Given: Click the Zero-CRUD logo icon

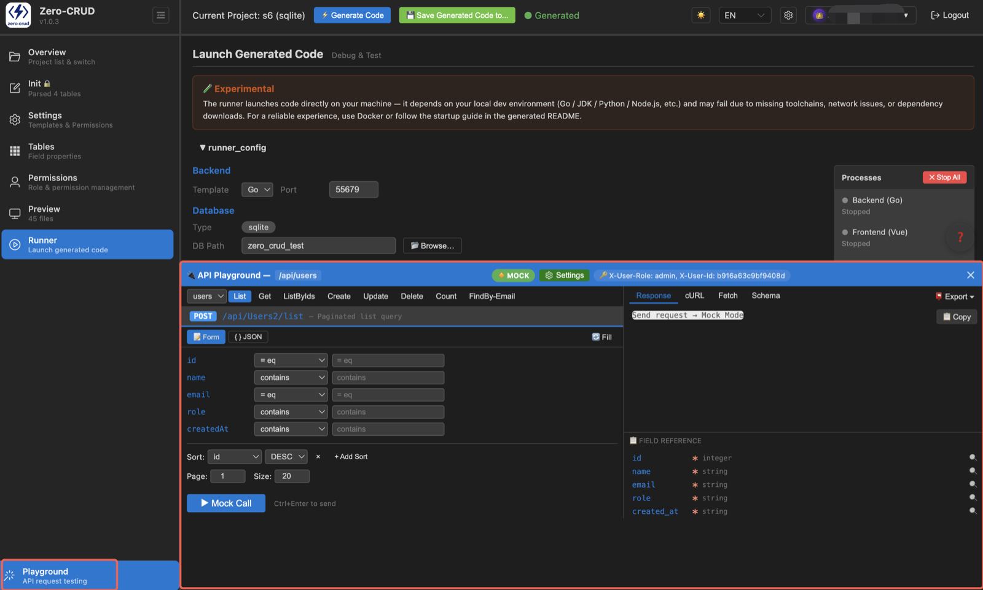Looking at the screenshot, I should (18, 15).
